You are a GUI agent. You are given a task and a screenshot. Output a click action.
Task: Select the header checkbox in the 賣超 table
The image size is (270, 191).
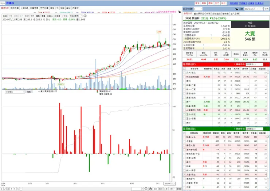(184, 133)
